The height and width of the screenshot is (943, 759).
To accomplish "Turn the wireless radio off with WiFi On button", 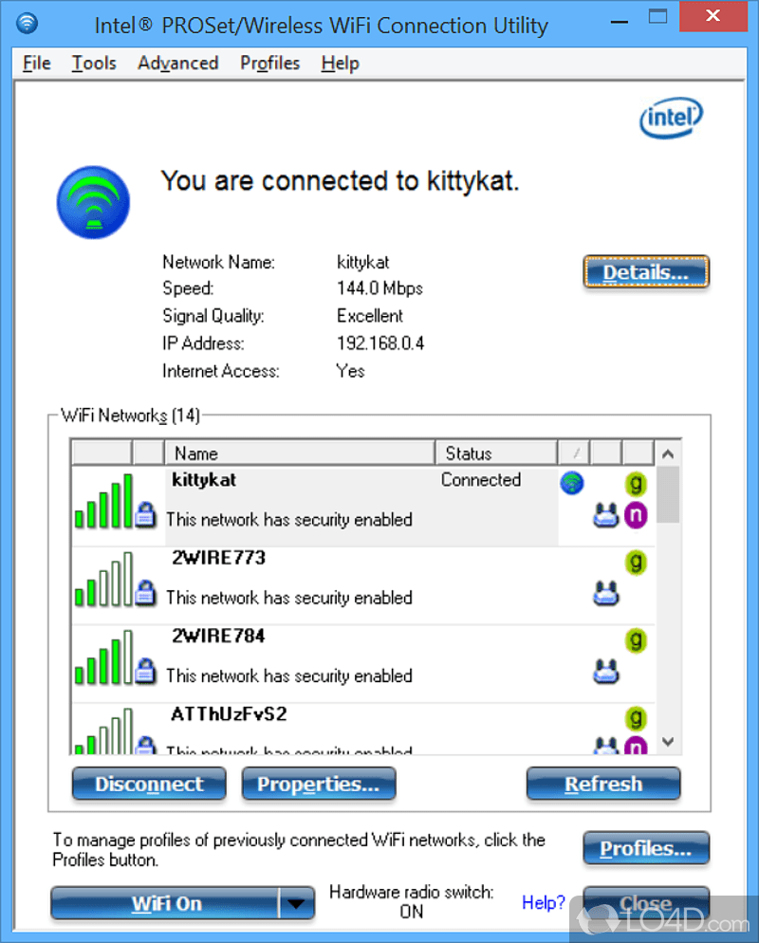I will coord(169,903).
